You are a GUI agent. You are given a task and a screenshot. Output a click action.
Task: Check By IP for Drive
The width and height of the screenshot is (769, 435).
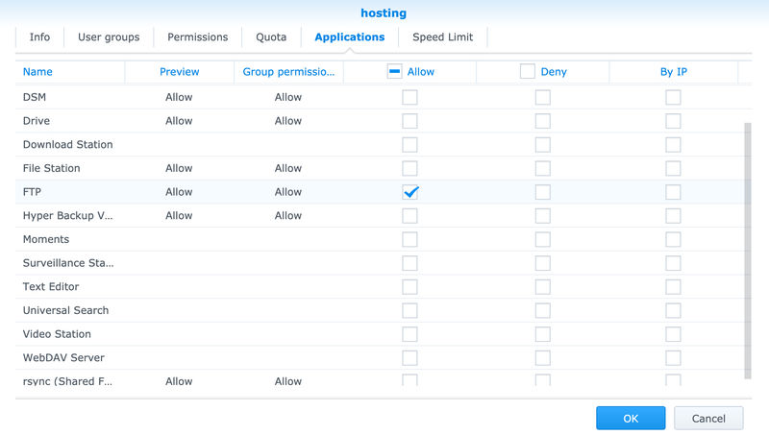[x=674, y=121]
